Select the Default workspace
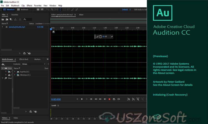Viewport: 208px width, 124px height. pos(125,9)
